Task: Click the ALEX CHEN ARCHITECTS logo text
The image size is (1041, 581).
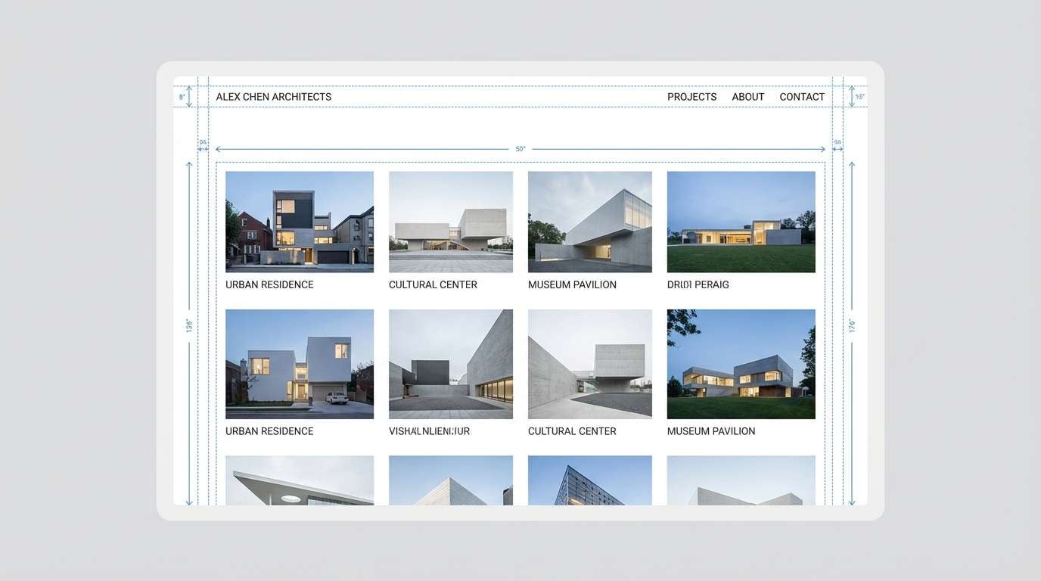Action: 274,96
